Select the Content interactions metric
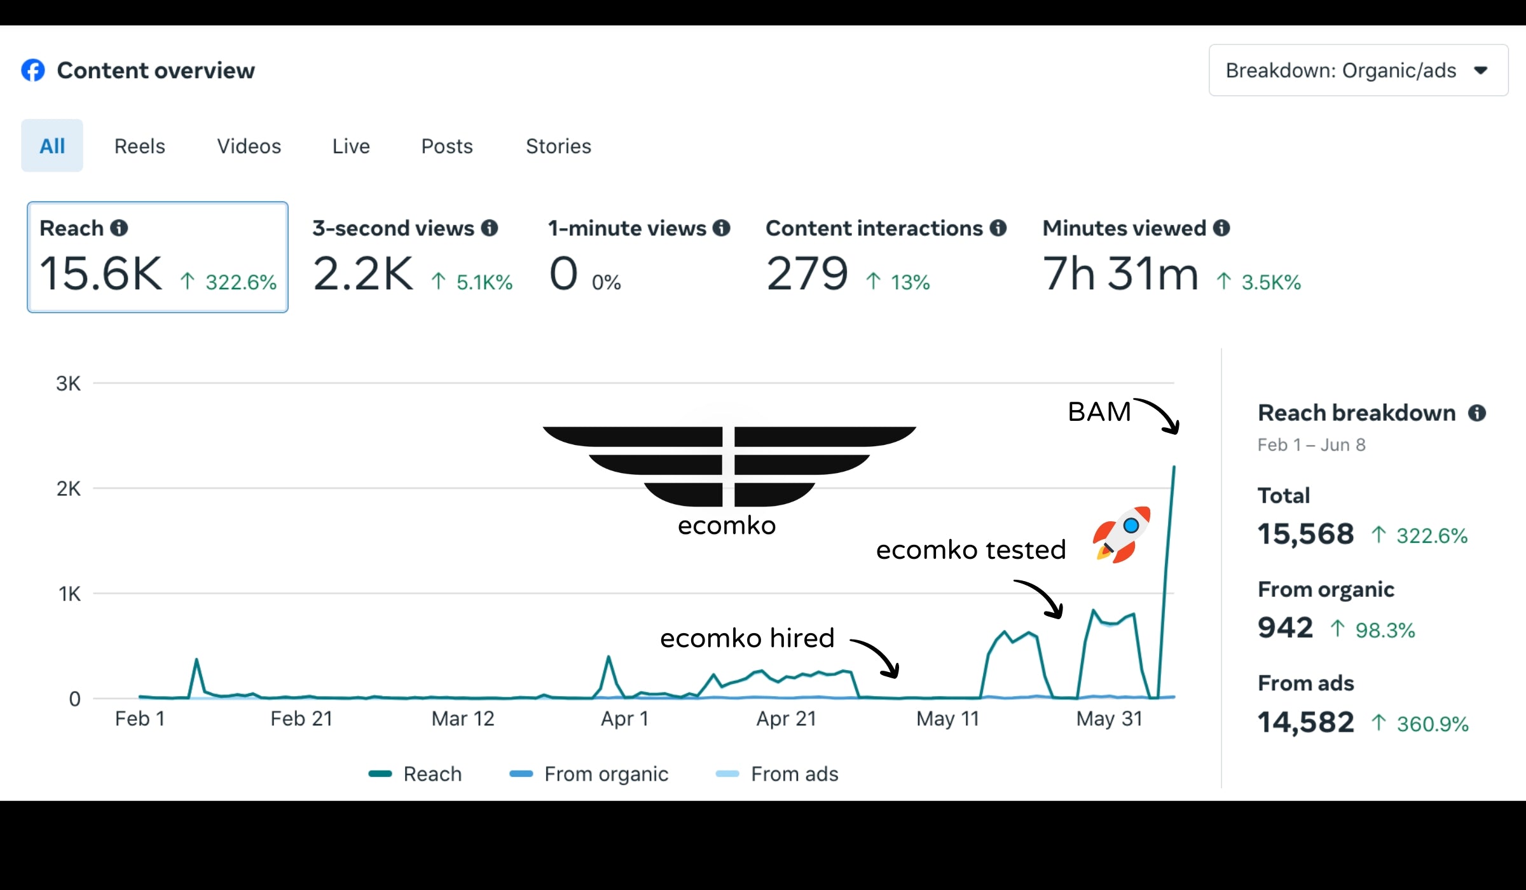The height and width of the screenshot is (890, 1526). (x=885, y=257)
